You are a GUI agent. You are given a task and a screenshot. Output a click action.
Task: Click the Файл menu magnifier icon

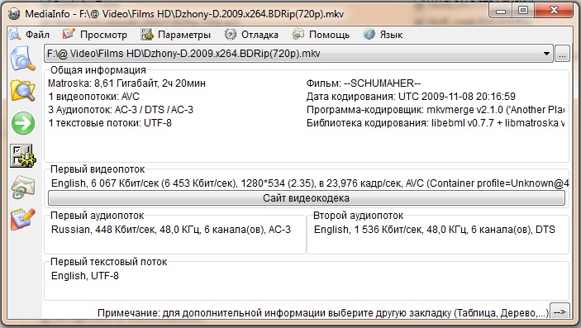pos(15,35)
